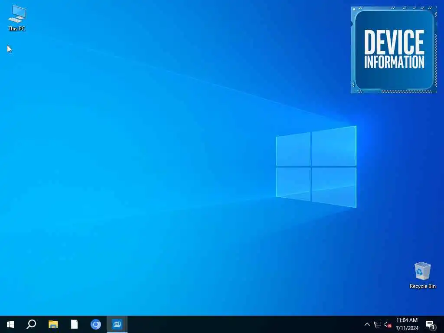Open the blank document taskbar icon

coord(74,324)
